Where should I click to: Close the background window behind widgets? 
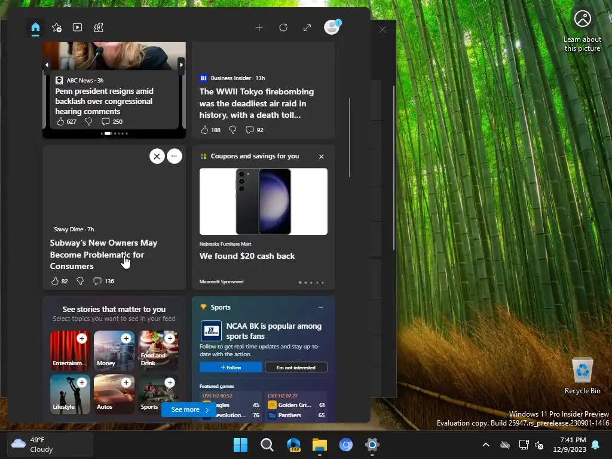coord(382,30)
